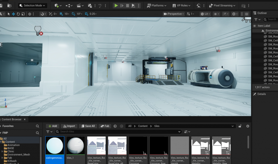Click the content browser back history arrow
Image resolution: width=278 pixels, height=164 pixels.
115,126
